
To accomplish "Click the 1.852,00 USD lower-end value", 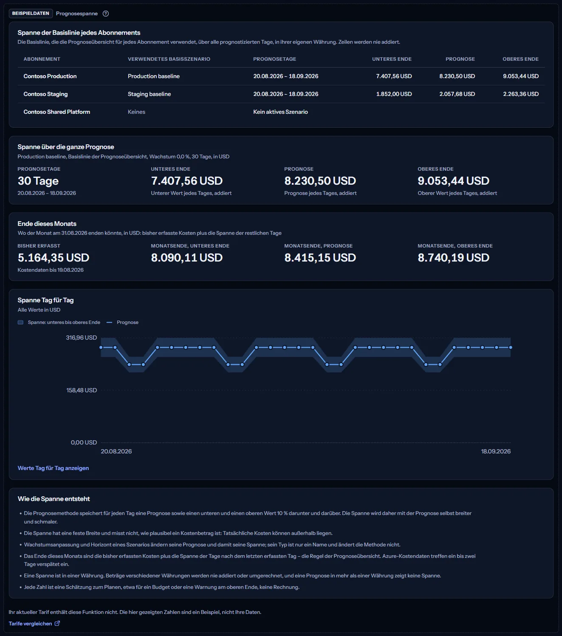I will (x=394, y=94).
